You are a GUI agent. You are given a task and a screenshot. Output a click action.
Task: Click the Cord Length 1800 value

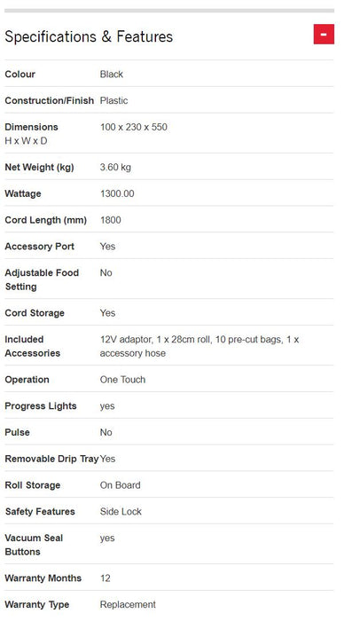click(111, 220)
